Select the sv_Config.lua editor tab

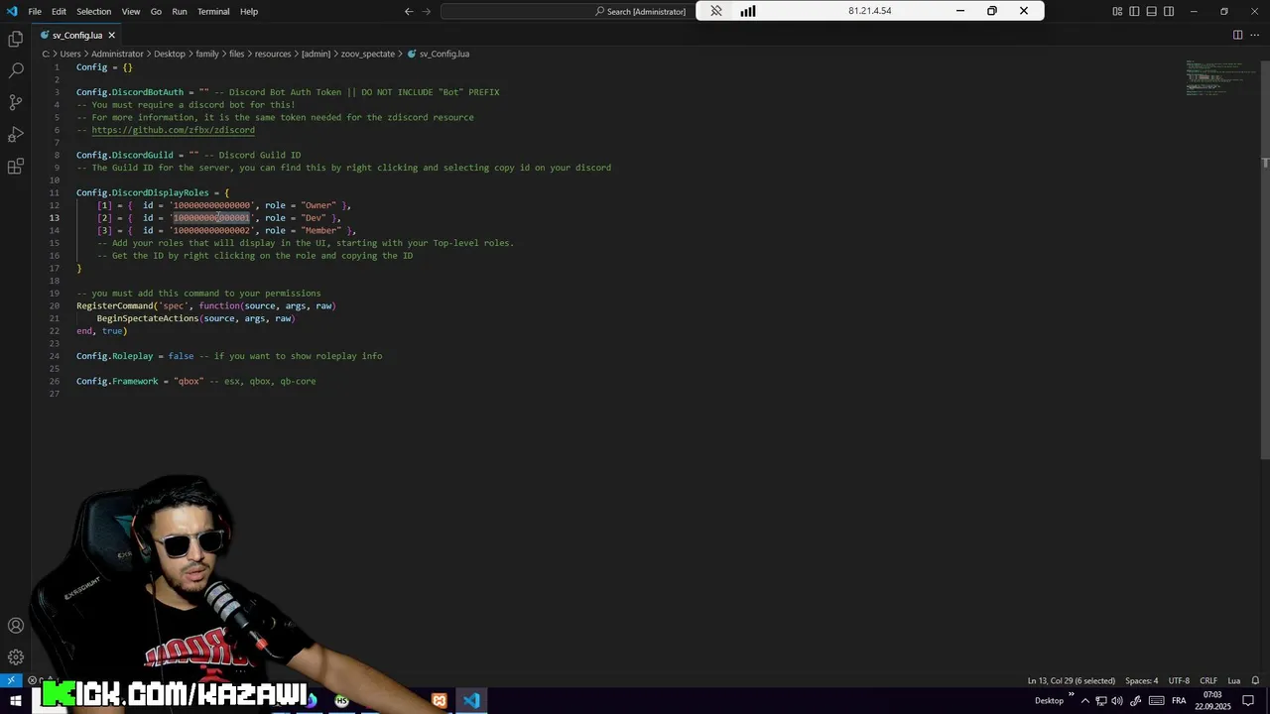coord(77,35)
